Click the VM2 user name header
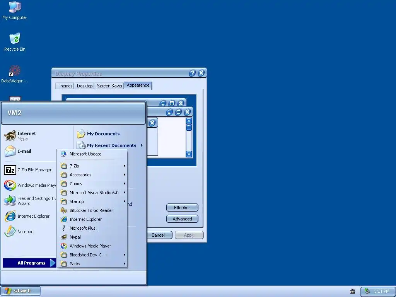The width and height of the screenshot is (396, 297). (x=14, y=113)
